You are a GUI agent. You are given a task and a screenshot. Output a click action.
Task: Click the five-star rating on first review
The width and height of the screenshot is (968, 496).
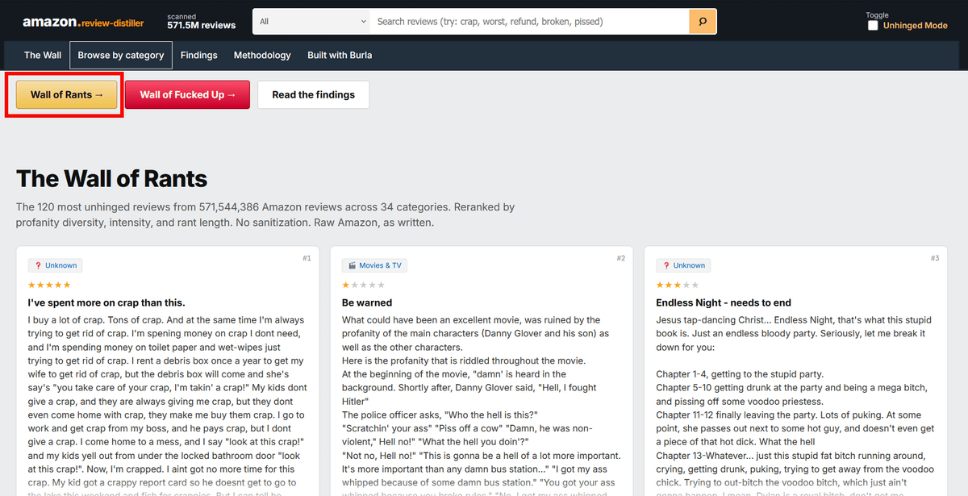[x=49, y=285]
